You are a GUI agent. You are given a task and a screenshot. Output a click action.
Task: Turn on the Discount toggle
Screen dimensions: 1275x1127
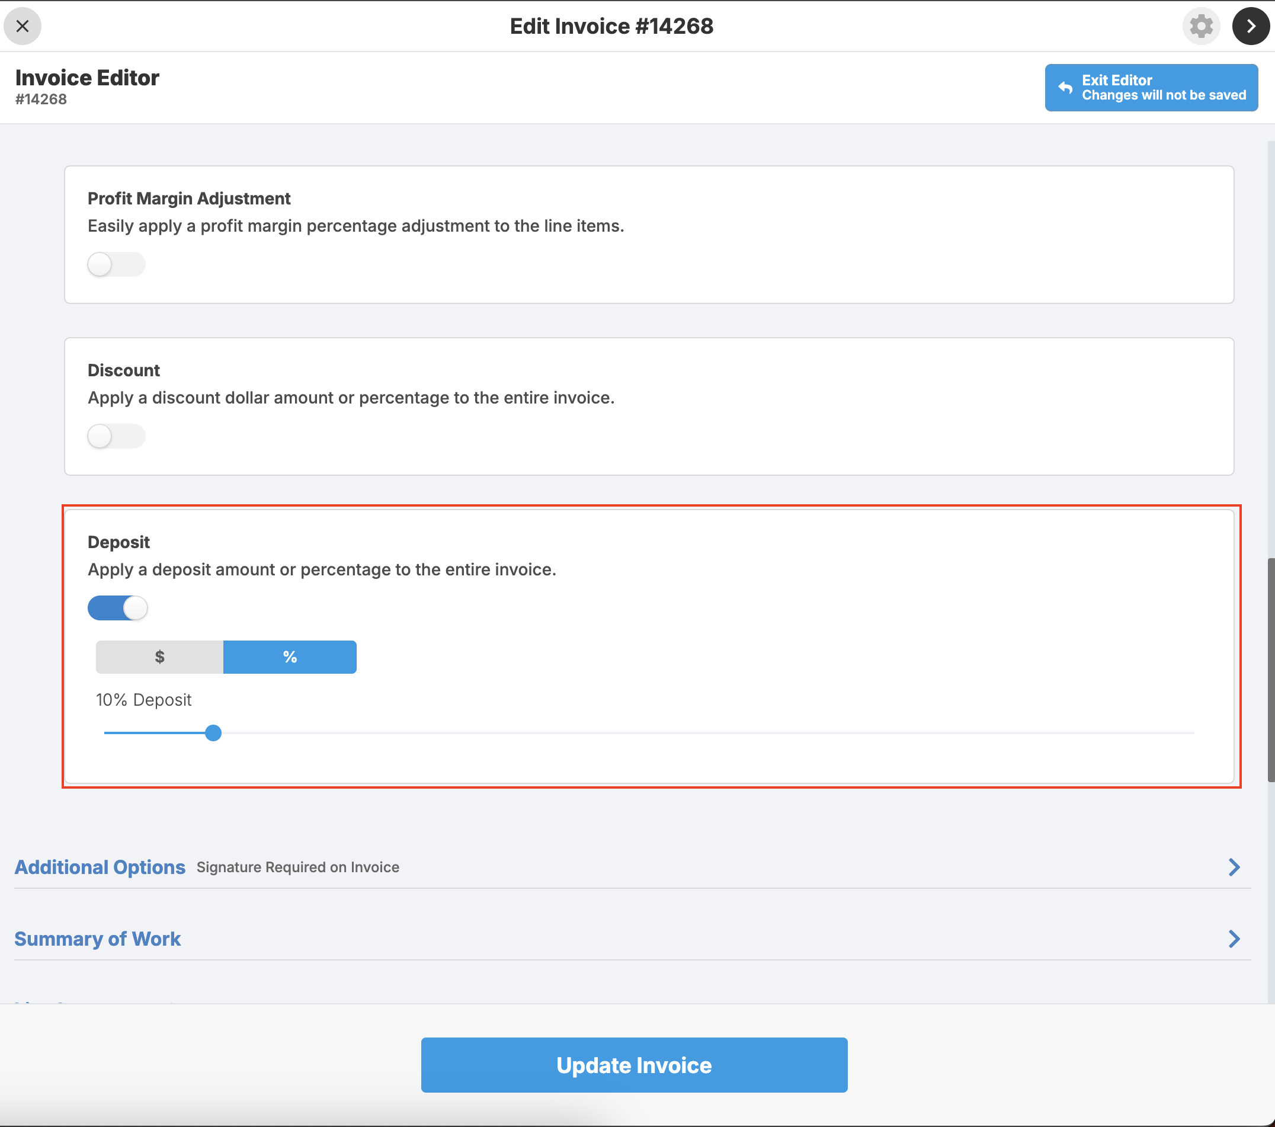pos(117,436)
